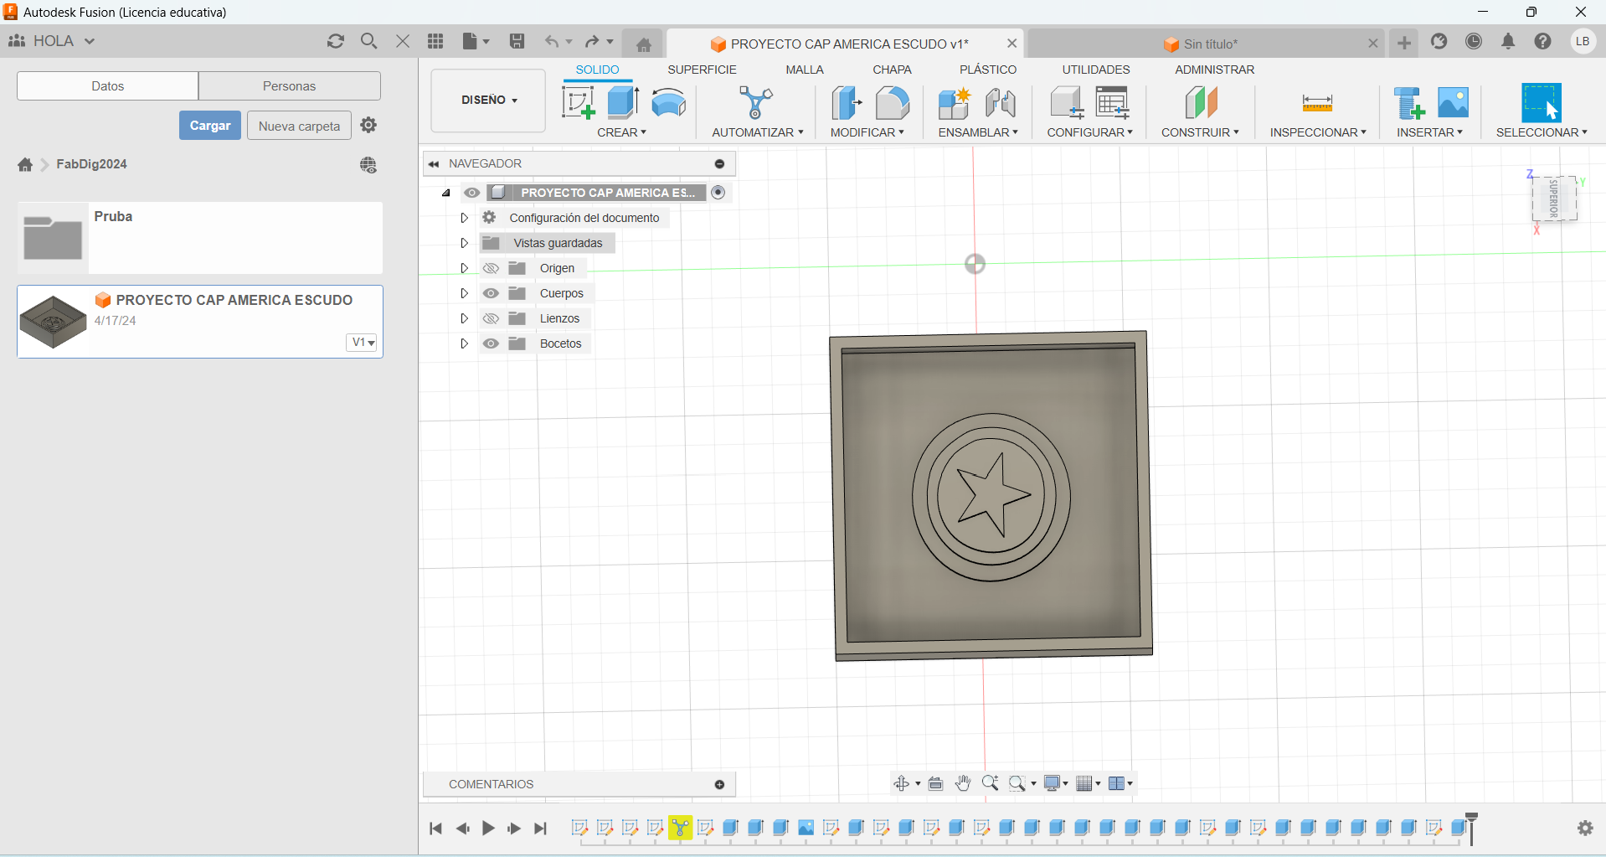Select the Extrude tool

tap(623, 103)
